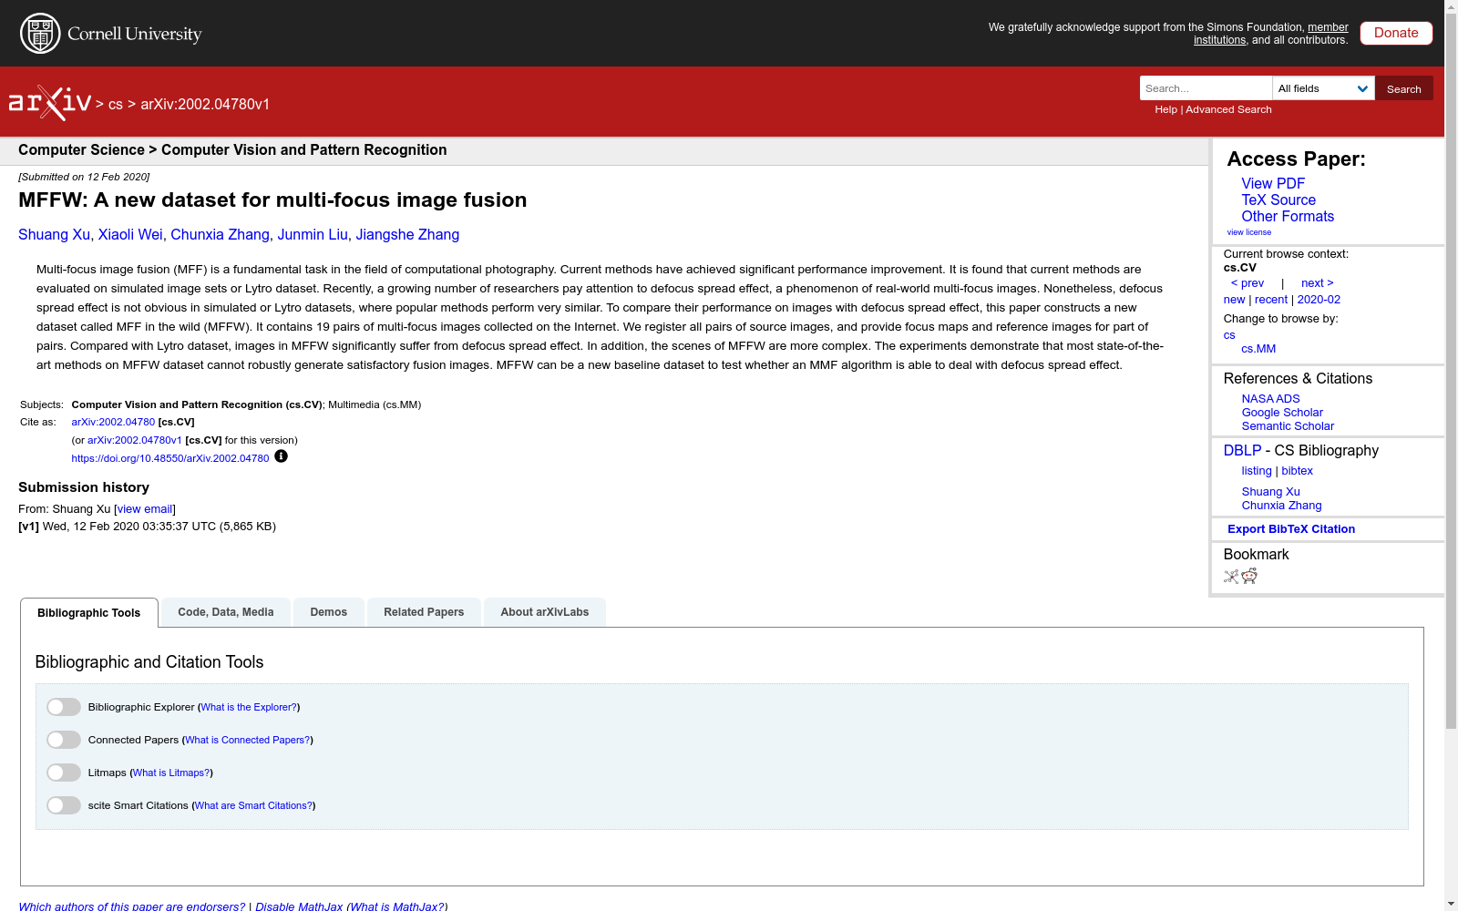
Task: Open Advanced Search link
Action: pyautogui.click(x=1228, y=109)
